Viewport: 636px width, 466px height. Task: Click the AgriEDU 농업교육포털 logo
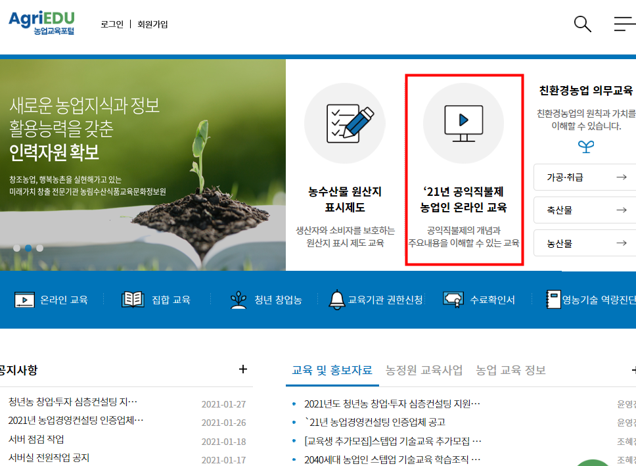coord(42,23)
